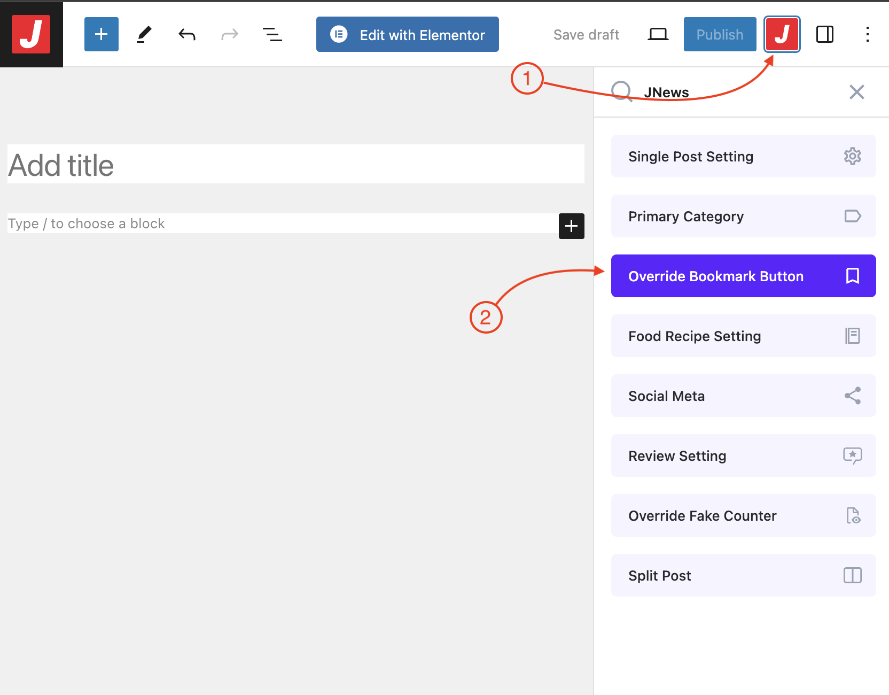Screen dimensions: 889x695
Task: Click the JNews logo in top-left corner
Action: (31, 34)
